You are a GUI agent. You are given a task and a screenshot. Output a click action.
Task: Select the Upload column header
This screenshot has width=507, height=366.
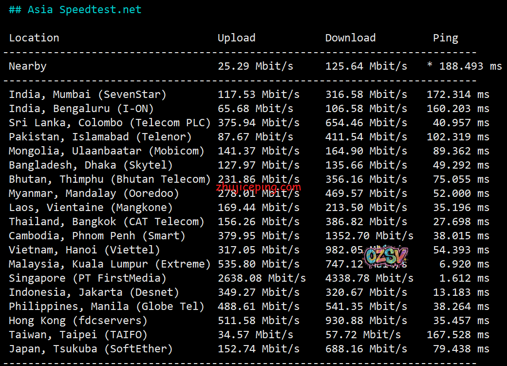click(236, 38)
